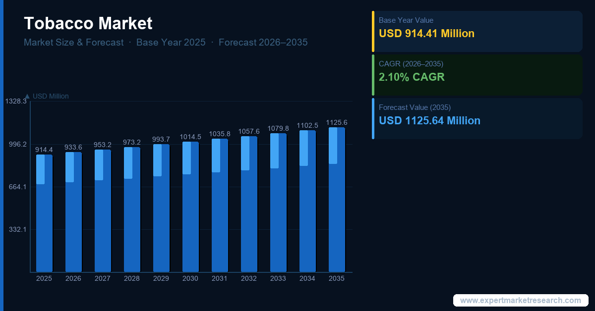Click the Market Size & Forecast subtitle
The height and width of the screenshot is (311, 595).
(x=74, y=42)
